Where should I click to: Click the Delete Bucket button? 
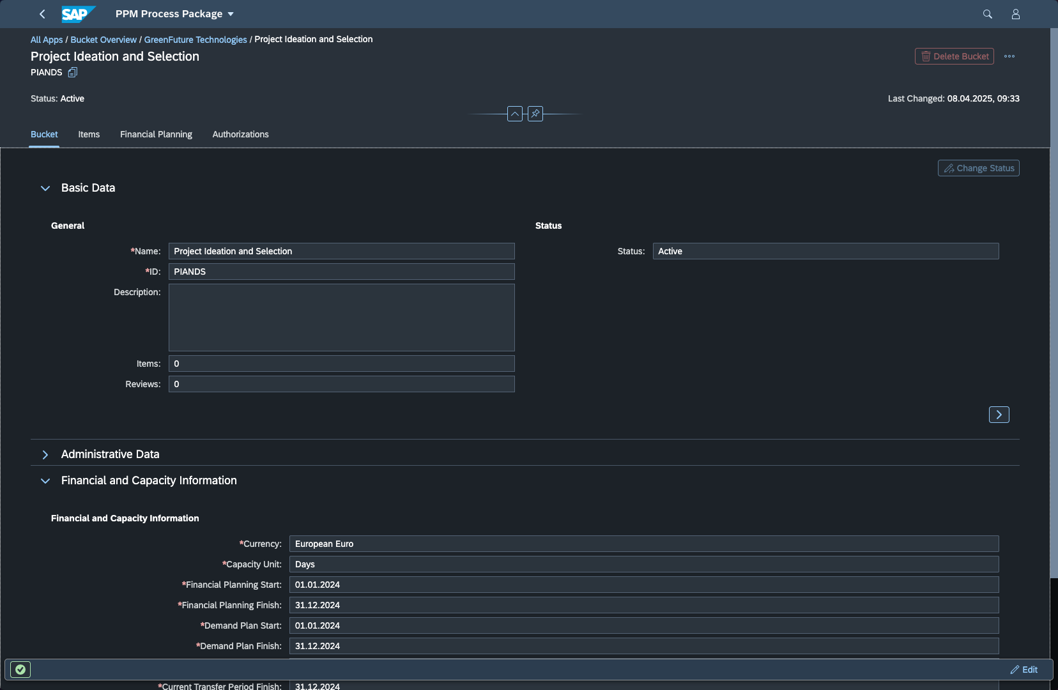(954, 56)
